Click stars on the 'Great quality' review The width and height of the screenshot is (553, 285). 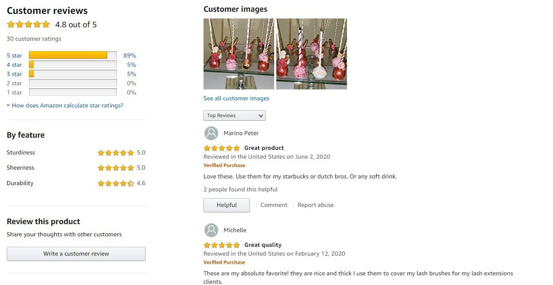click(x=222, y=245)
